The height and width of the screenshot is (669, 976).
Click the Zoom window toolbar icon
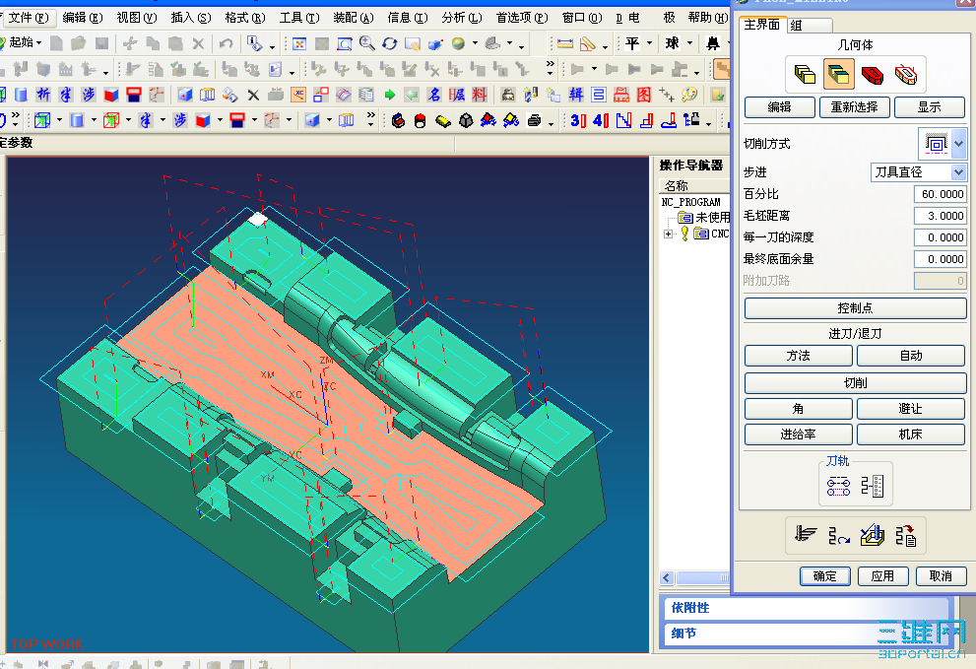coord(345,43)
